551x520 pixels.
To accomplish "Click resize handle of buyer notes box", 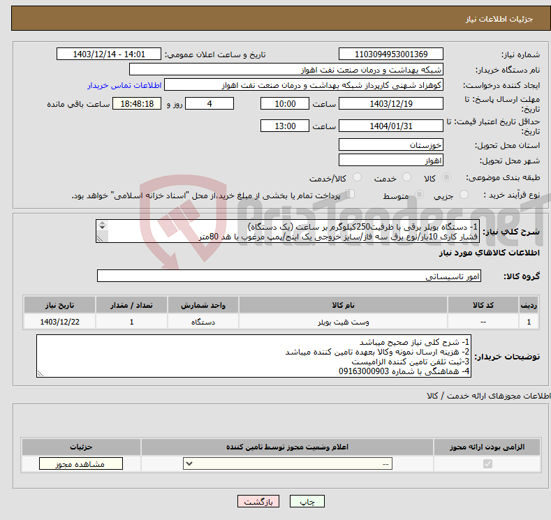I will tap(41, 373).
